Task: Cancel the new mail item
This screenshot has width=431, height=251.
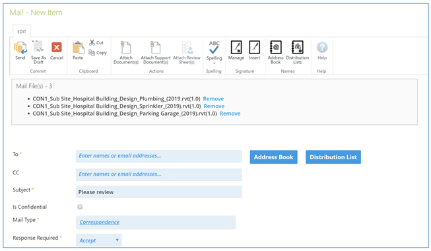Action: point(57,51)
